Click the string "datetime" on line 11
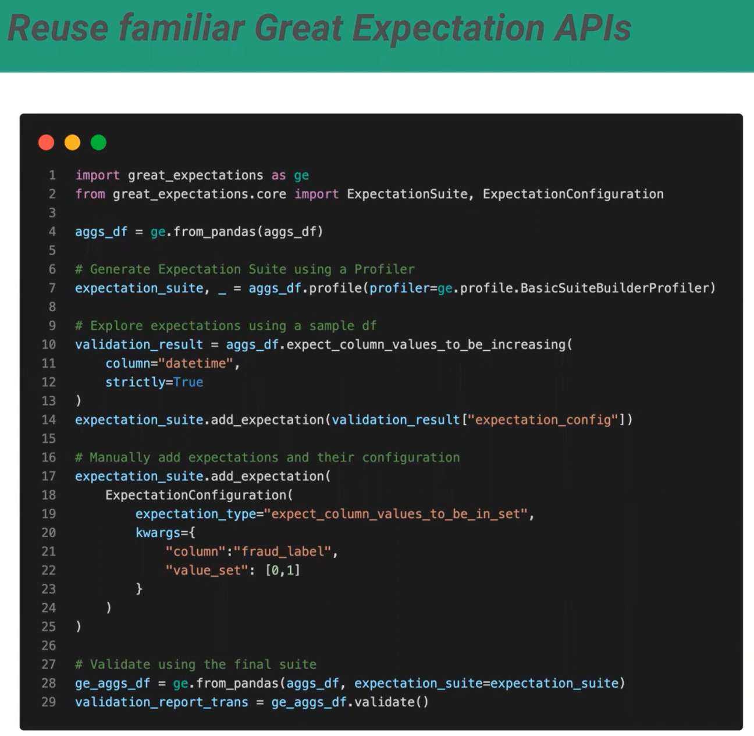Viewport: 754px width, 736px height. point(195,364)
